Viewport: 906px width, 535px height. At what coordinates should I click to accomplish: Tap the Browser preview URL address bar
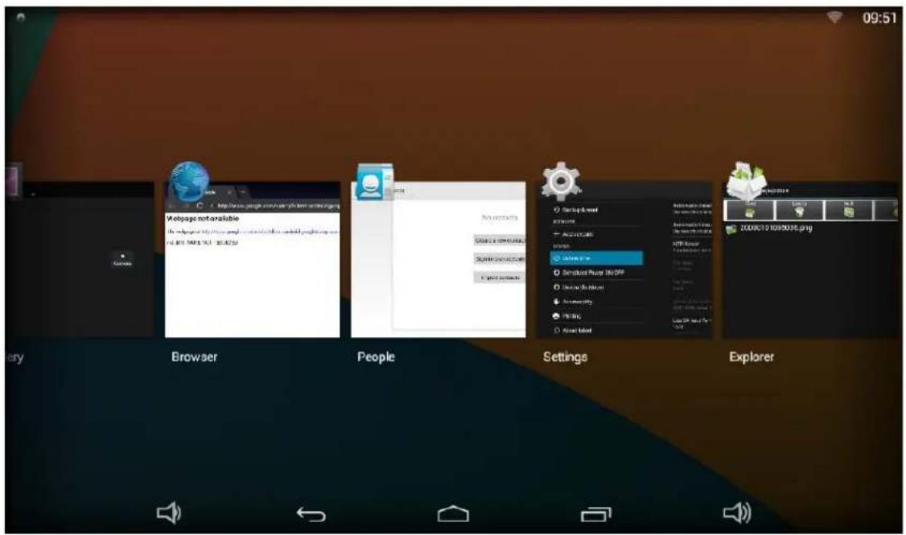(276, 205)
